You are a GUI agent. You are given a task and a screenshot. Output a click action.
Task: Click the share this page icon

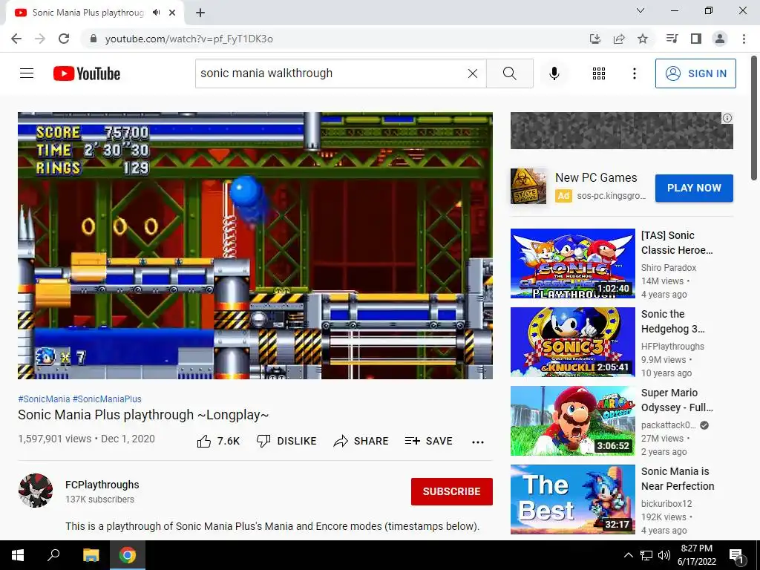[x=619, y=39]
